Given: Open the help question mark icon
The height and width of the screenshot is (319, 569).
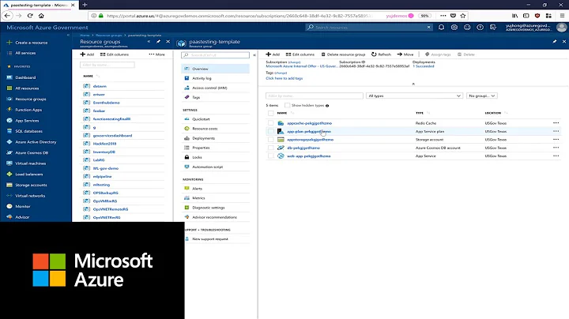Looking at the screenshot, I should [x=480, y=27].
